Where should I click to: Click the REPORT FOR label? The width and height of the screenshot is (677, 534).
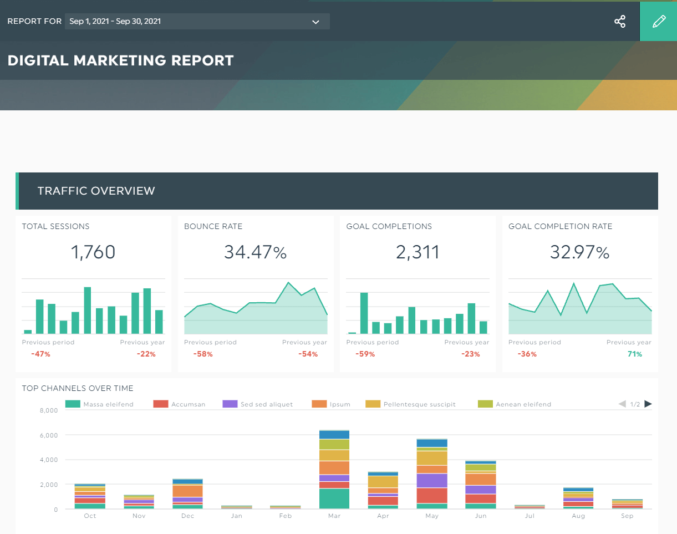point(34,22)
